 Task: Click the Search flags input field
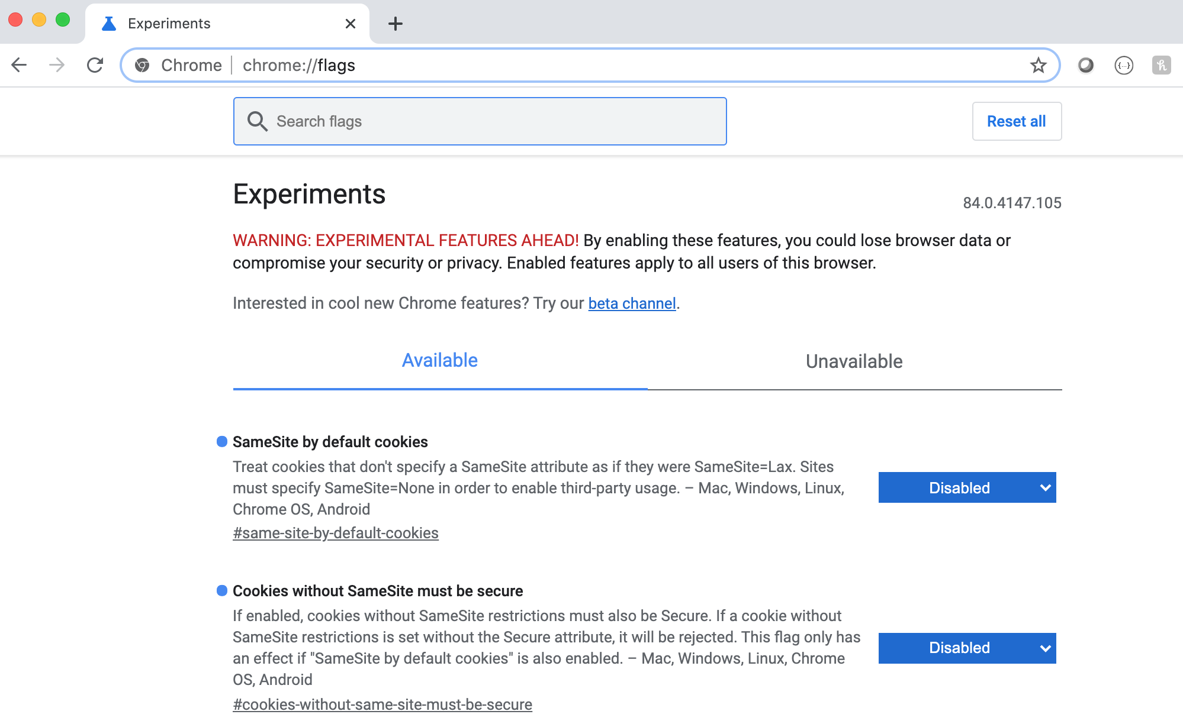point(491,121)
